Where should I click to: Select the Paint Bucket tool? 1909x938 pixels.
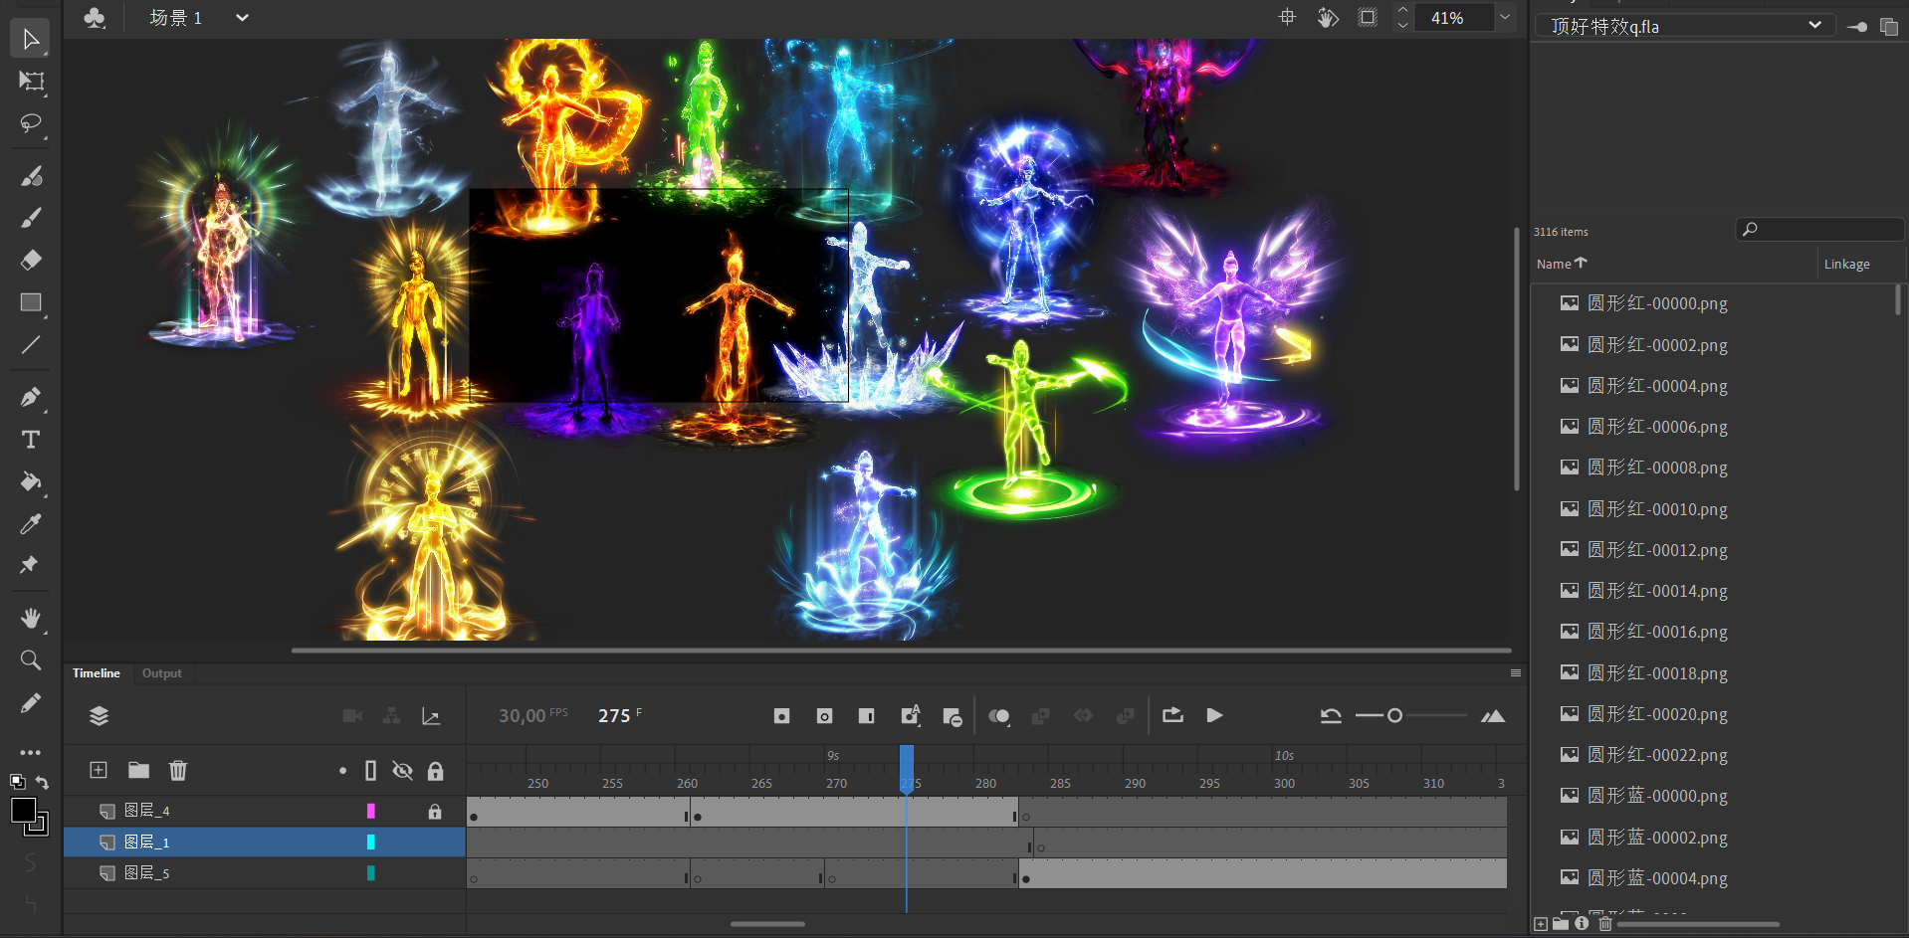pyautogui.click(x=31, y=482)
